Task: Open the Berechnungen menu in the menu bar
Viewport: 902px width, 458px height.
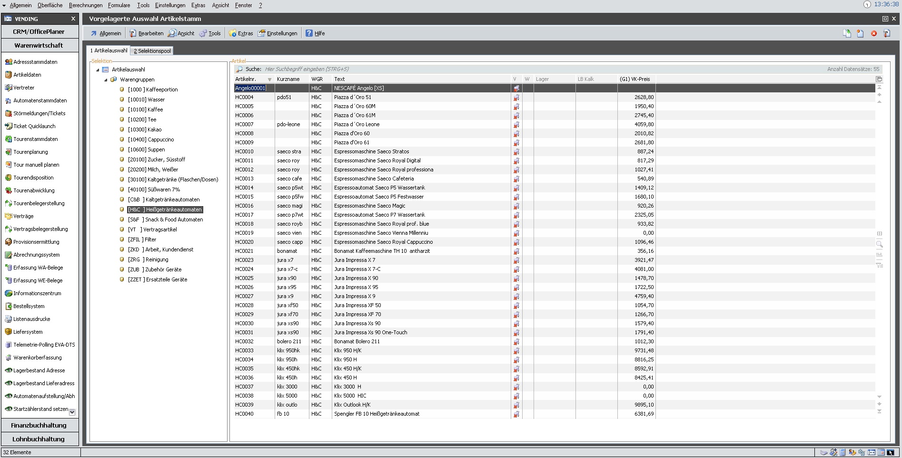Action: tap(86, 5)
